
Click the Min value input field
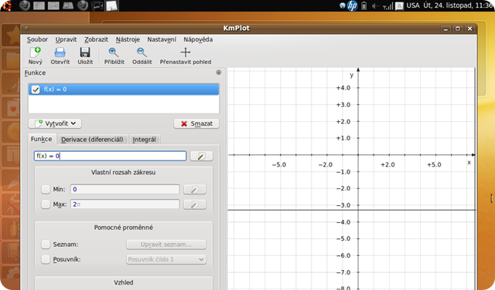point(125,189)
